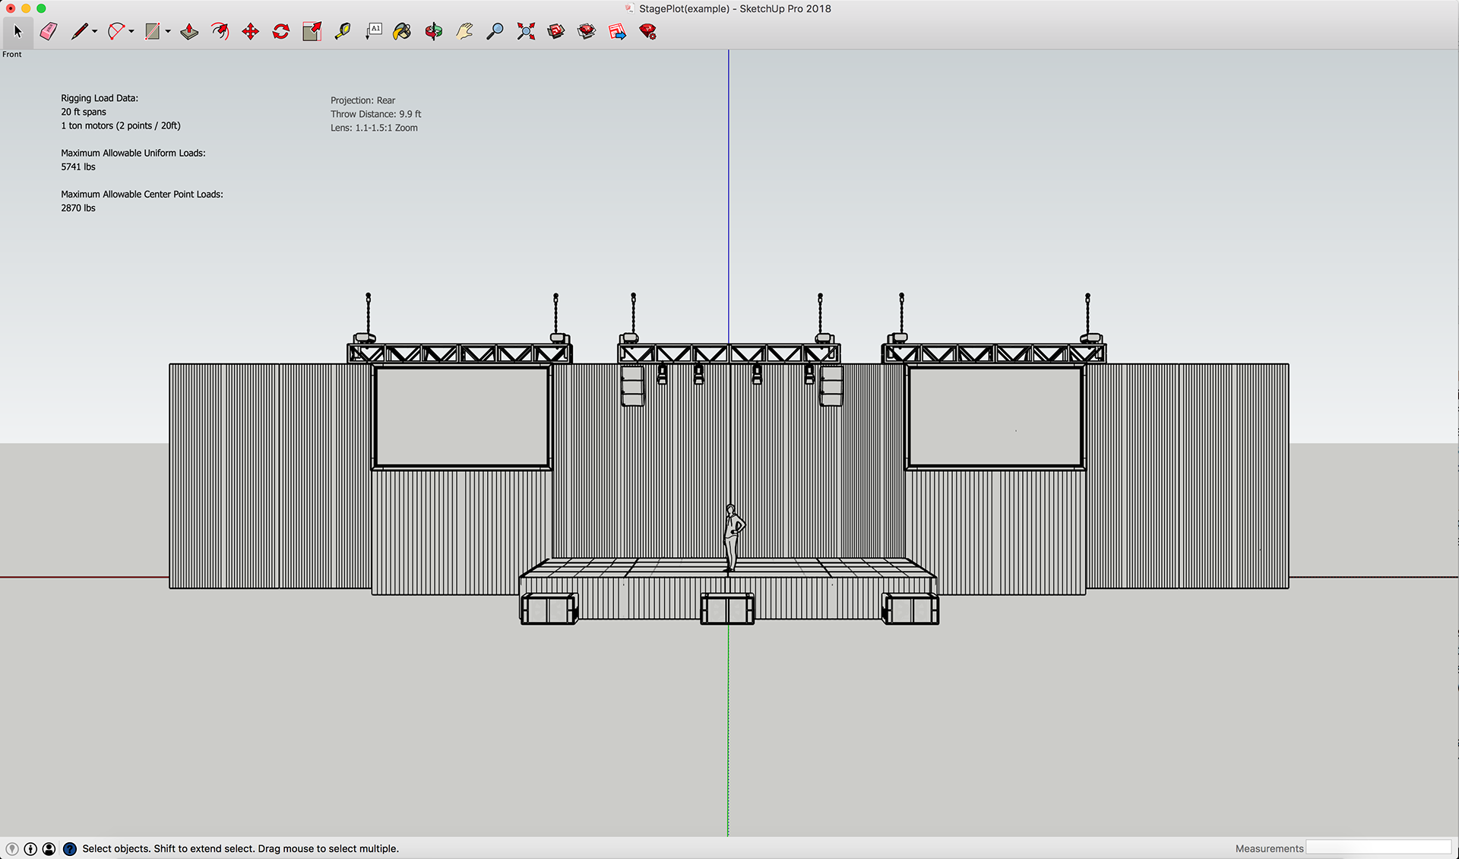Activate the Orbit tool

coord(434,31)
